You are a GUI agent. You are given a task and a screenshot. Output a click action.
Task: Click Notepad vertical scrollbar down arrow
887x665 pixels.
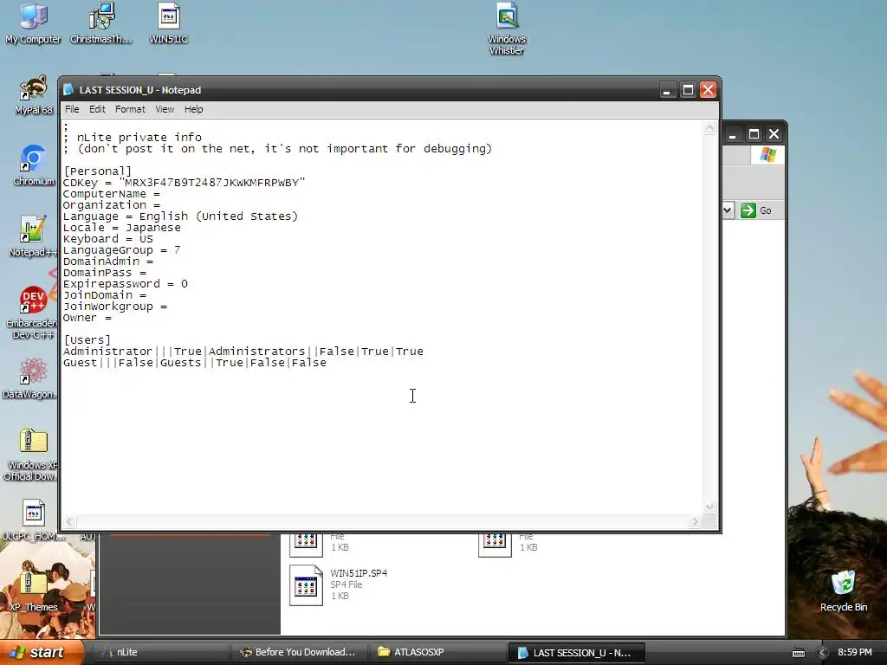[x=709, y=507]
